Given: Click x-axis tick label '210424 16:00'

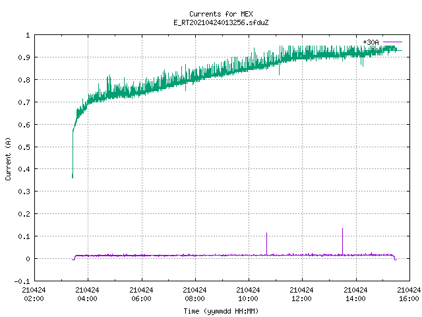Looking at the screenshot, I should (x=409, y=295).
